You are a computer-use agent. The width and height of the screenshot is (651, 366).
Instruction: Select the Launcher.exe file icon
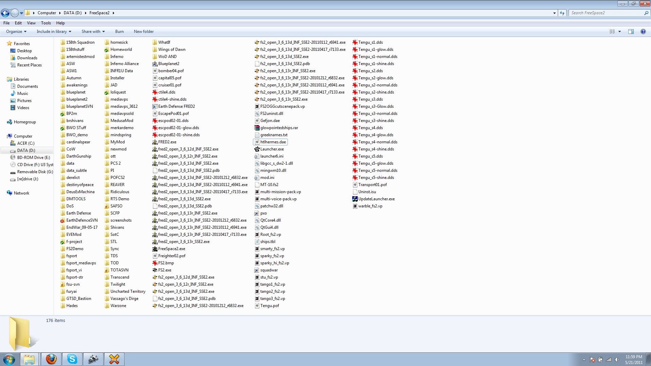click(257, 149)
